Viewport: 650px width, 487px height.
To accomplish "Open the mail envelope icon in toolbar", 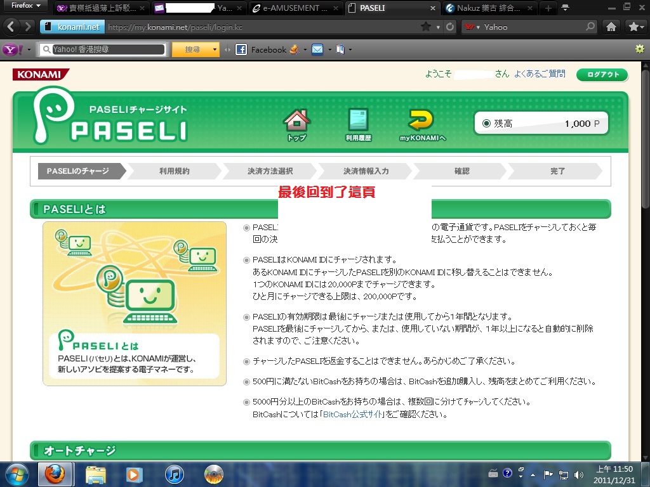I will click(x=317, y=49).
